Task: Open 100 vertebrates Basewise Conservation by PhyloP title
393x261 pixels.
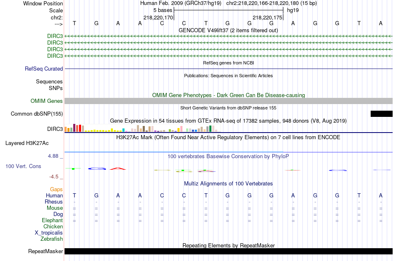Action: (228, 157)
